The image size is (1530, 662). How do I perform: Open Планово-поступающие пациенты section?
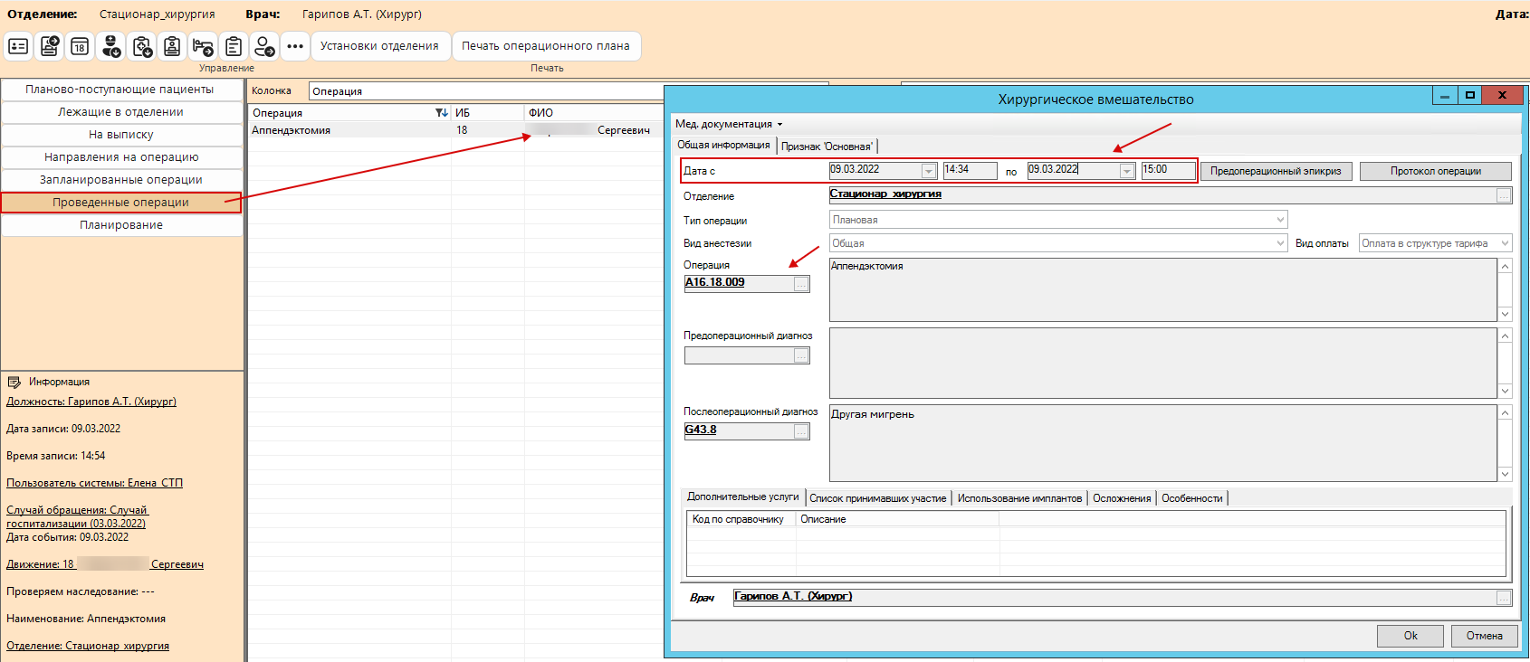click(121, 90)
